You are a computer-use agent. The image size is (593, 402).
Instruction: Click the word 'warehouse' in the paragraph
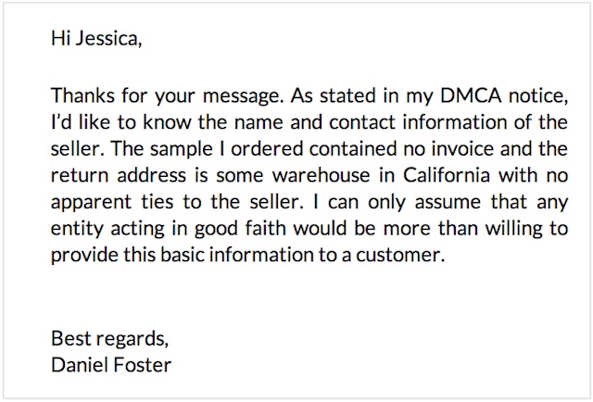click(322, 175)
